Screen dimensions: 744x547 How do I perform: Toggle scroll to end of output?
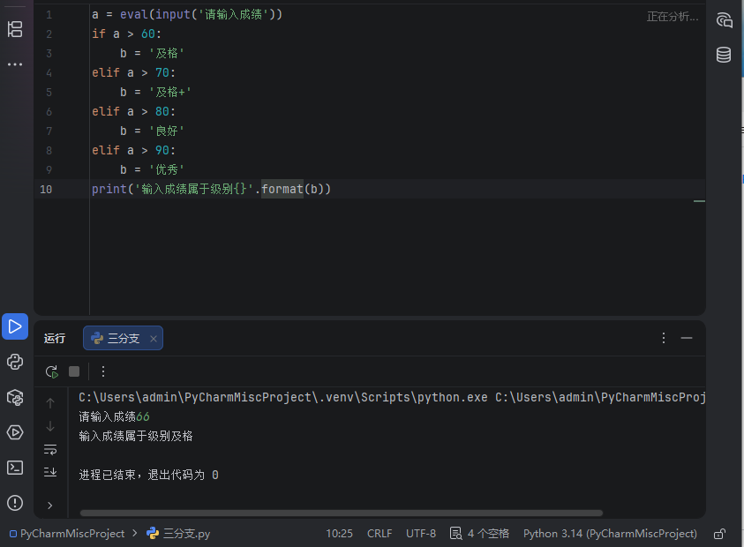click(x=50, y=472)
